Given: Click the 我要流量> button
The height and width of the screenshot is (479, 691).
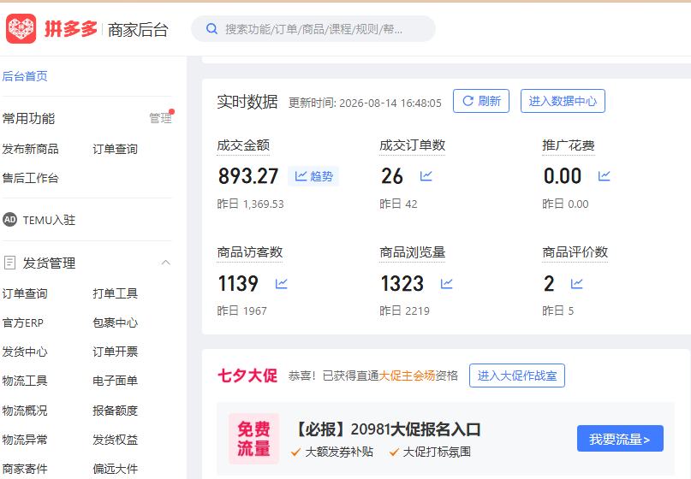Looking at the screenshot, I should tap(620, 439).
